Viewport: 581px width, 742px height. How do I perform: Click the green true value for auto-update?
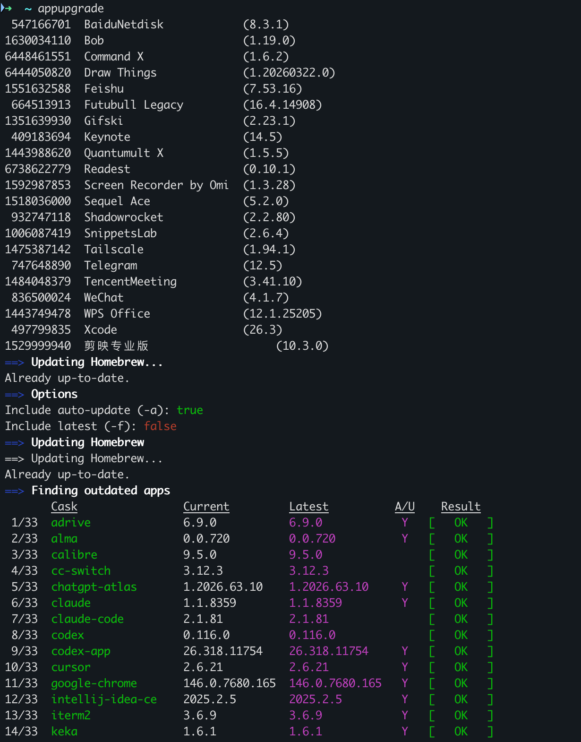pyautogui.click(x=190, y=410)
